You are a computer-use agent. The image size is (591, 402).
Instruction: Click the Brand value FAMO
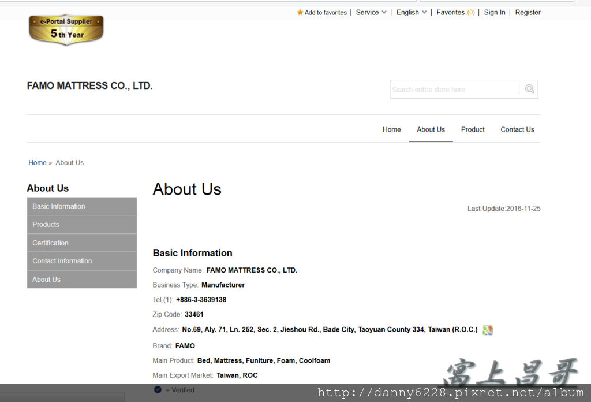[185, 346]
